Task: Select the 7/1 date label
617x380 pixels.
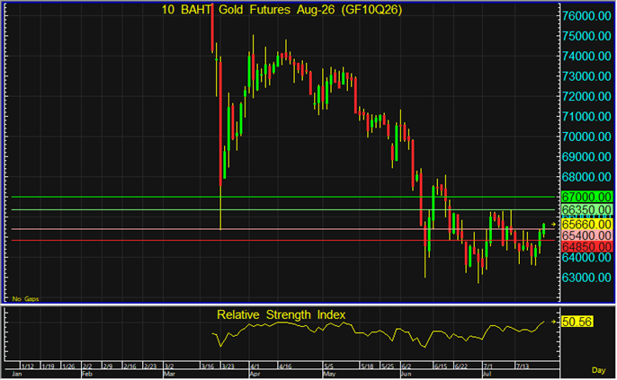Action: [x=487, y=367]
